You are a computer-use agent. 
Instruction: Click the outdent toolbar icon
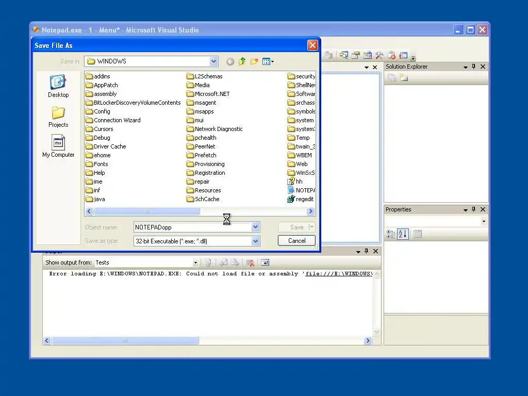(x=329, y=55)
